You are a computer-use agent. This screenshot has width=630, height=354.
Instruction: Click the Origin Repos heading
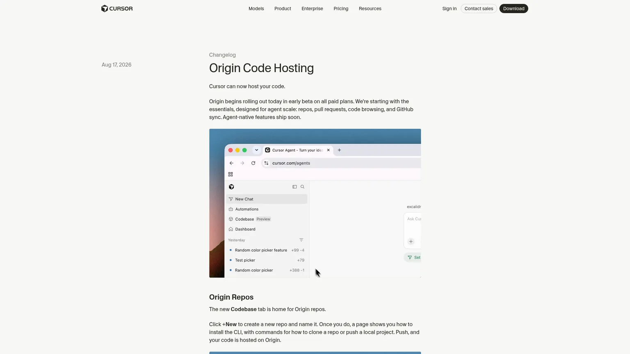[231, 297]
